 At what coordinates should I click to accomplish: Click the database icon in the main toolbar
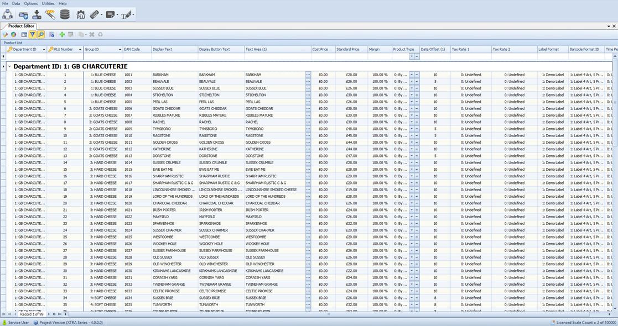coord(66,15)
